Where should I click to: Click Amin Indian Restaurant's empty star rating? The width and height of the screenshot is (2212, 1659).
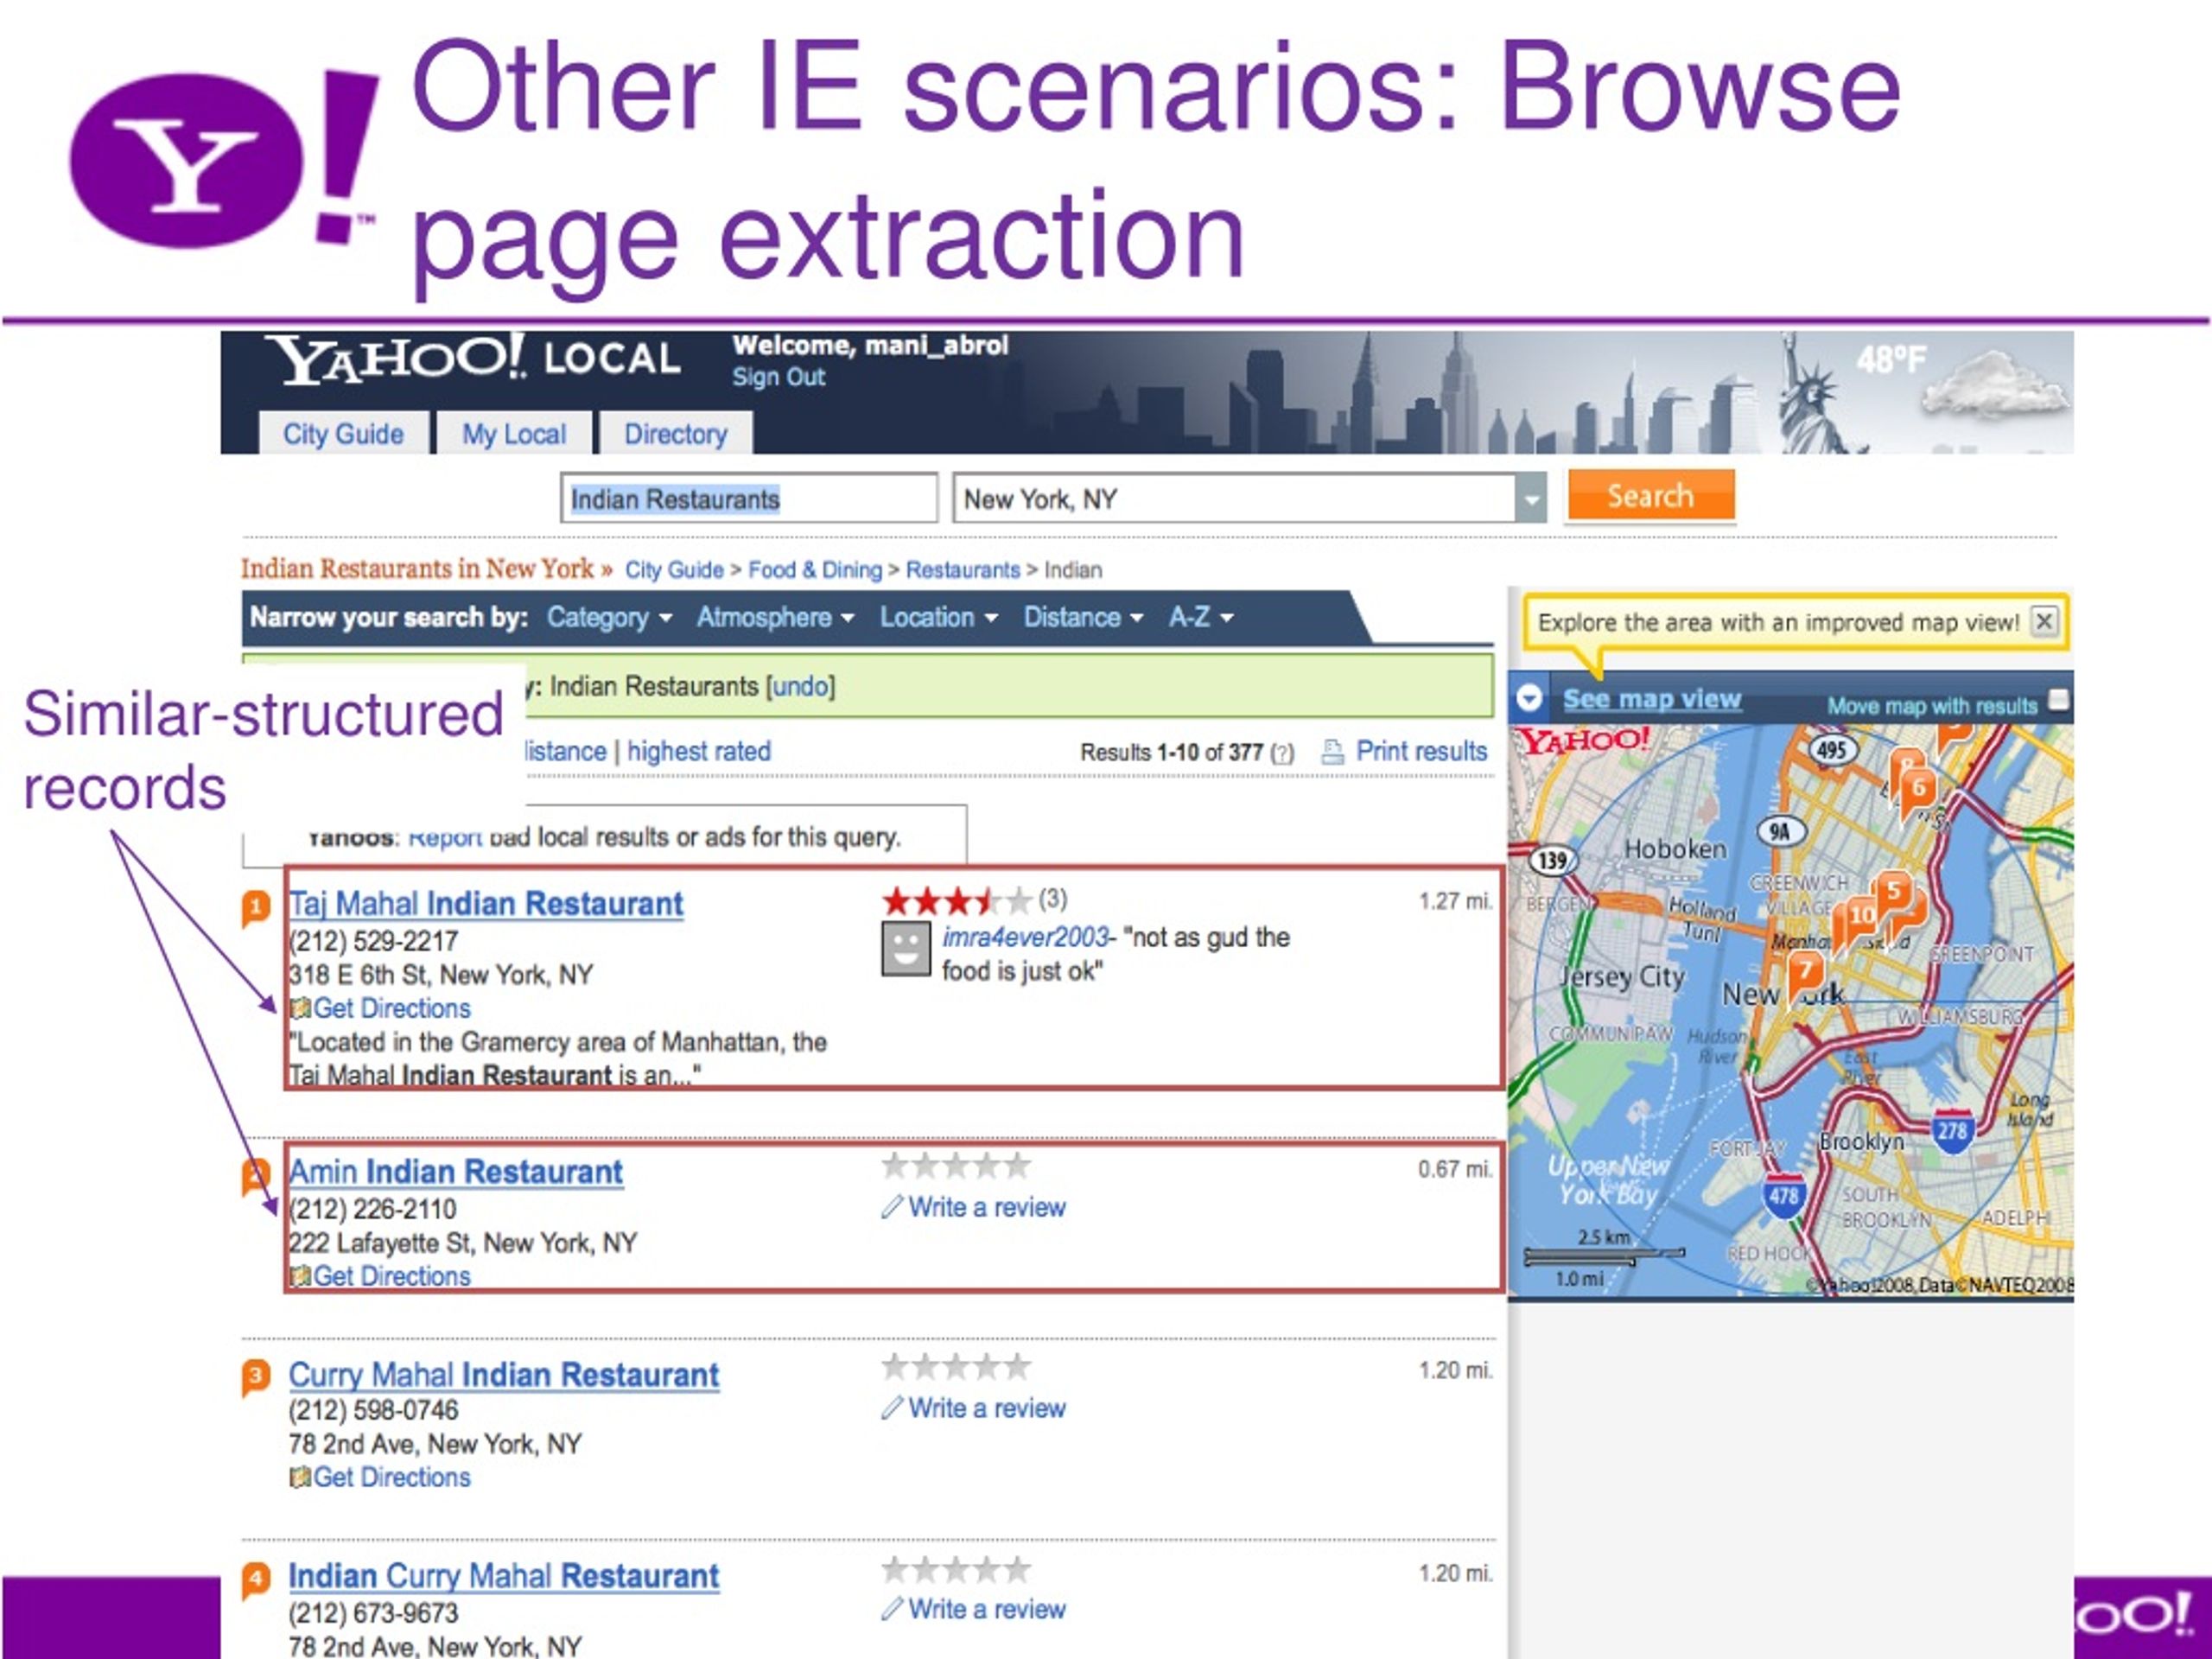pyautogui.click(x=956, y=1166)
